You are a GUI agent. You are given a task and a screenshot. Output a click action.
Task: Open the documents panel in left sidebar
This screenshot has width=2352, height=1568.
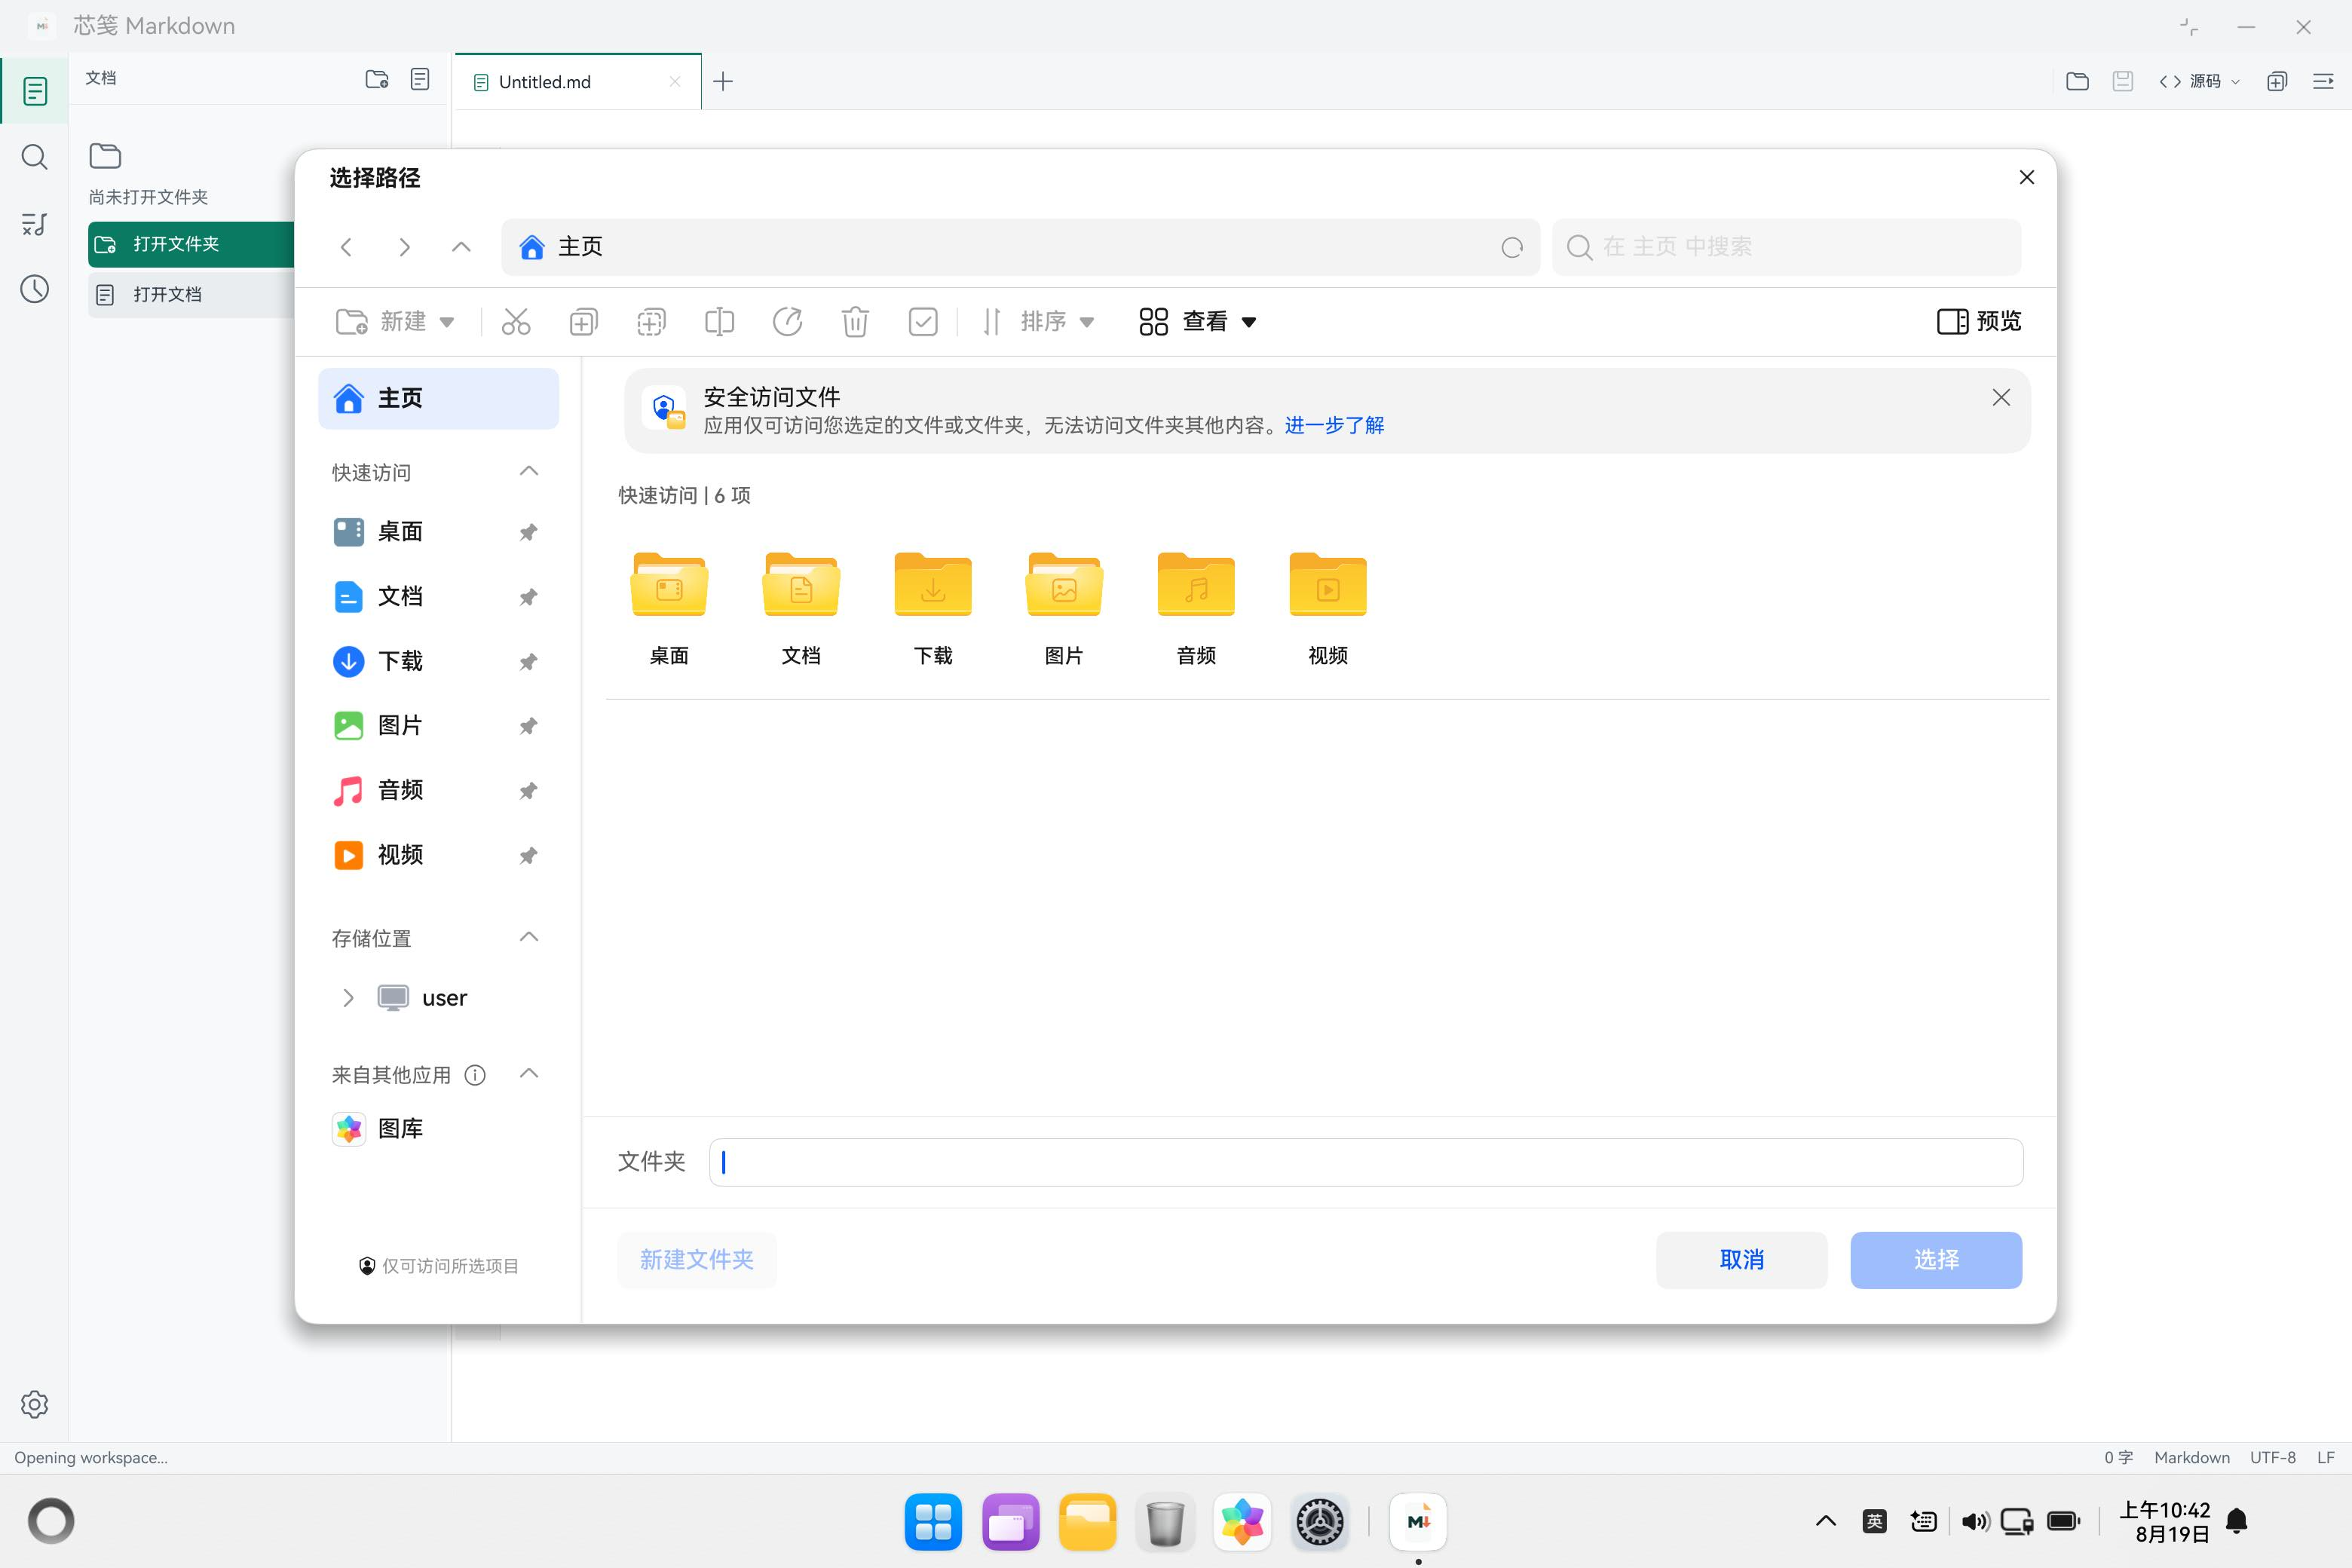(x=34, y=91)
